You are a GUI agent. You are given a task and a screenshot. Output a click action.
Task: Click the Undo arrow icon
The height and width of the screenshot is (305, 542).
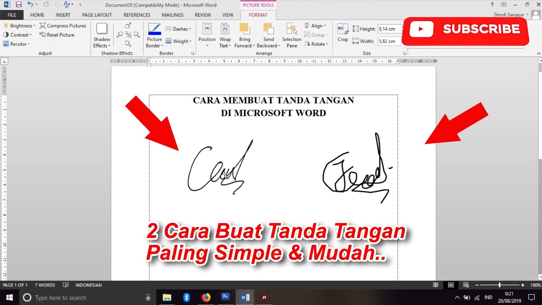click(30, 5)
